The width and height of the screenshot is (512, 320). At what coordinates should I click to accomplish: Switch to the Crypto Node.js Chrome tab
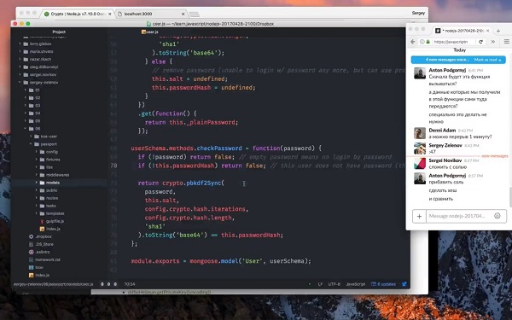(78, 14)
